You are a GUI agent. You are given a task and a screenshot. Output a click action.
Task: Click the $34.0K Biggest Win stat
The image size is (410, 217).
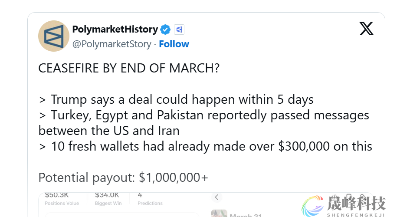108,198
